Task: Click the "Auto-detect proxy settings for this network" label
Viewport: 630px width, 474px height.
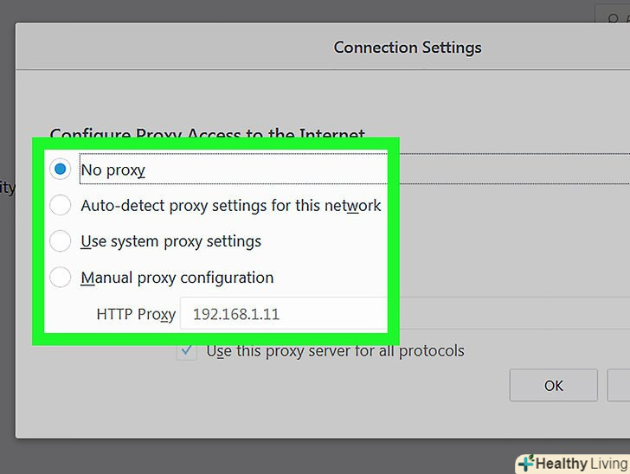Action: [x=230, y=206]
